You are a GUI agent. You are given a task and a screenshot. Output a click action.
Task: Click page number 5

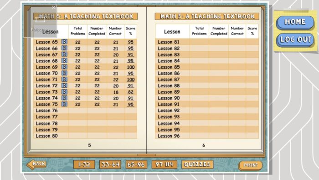click(89, 145)
